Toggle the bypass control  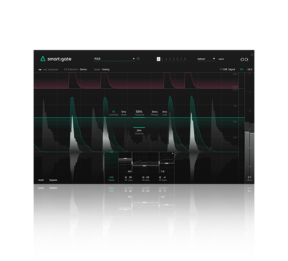(53, 180)
